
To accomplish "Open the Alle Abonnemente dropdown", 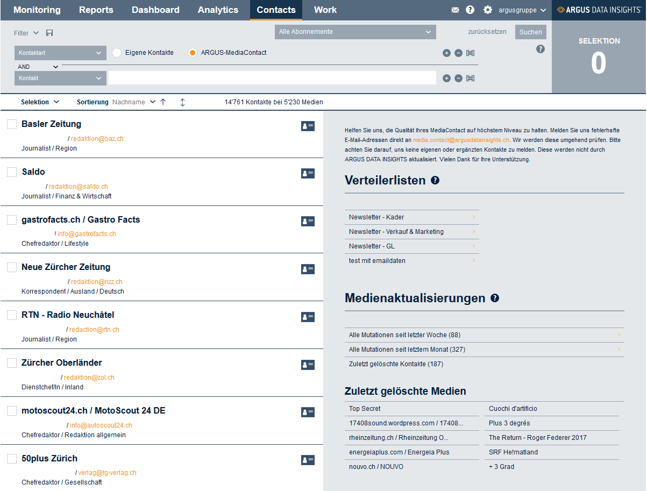I will click(354, 32).
